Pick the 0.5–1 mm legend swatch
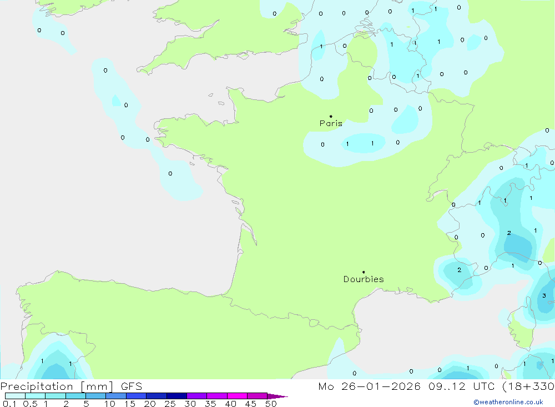Viewport: 555px width, 407px height. pyautogui.click(x=36, y=396)
